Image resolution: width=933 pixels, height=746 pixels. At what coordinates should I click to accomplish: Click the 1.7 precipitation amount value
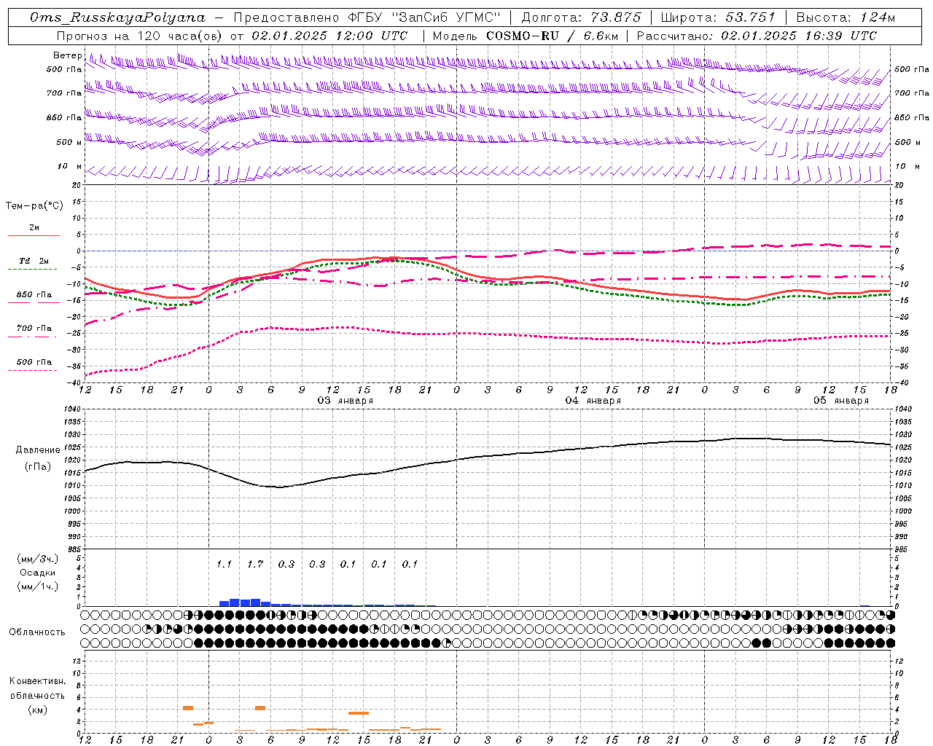tap(255, 564)
